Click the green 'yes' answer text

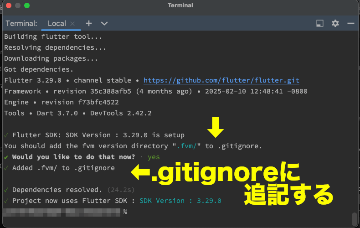[154, 157]
